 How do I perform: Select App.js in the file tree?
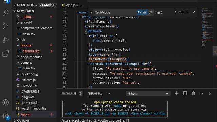(35, 114)
